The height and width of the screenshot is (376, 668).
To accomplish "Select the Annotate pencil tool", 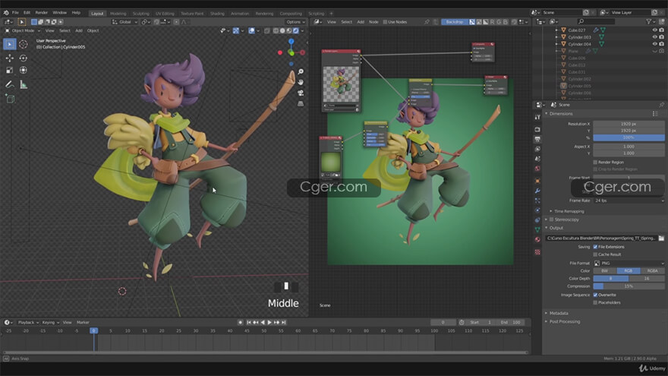I will pos(9,85).
